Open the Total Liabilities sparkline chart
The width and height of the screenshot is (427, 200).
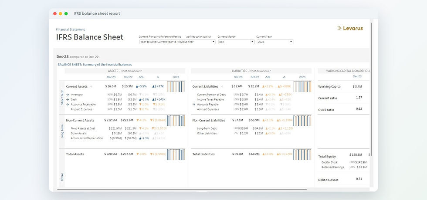(302, 154)
